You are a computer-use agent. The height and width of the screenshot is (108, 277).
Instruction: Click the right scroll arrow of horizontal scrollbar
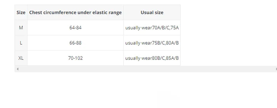point(276,69)
